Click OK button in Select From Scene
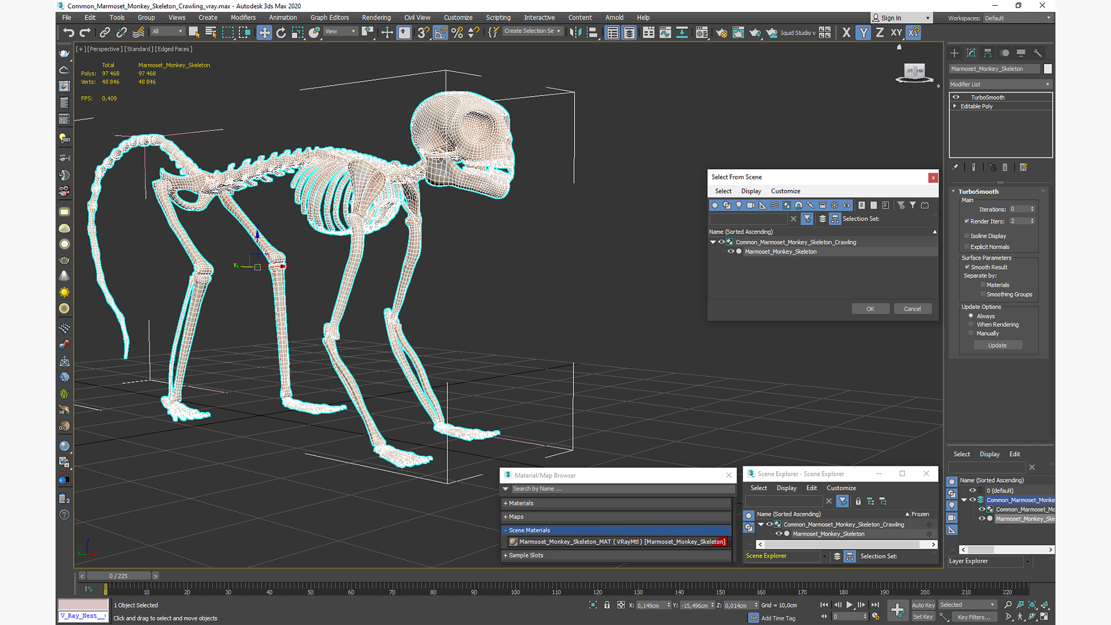Image resolution: width=1111 pixels, height=625 pixels. (870, 309)
